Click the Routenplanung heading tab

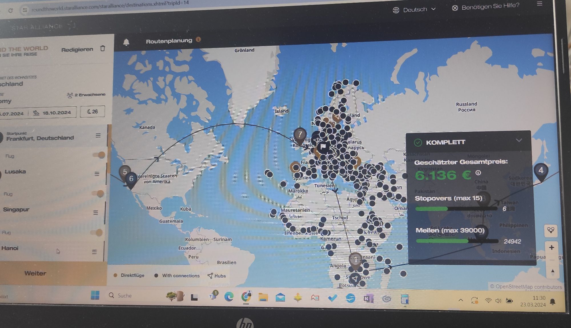[x=169, y=41]
